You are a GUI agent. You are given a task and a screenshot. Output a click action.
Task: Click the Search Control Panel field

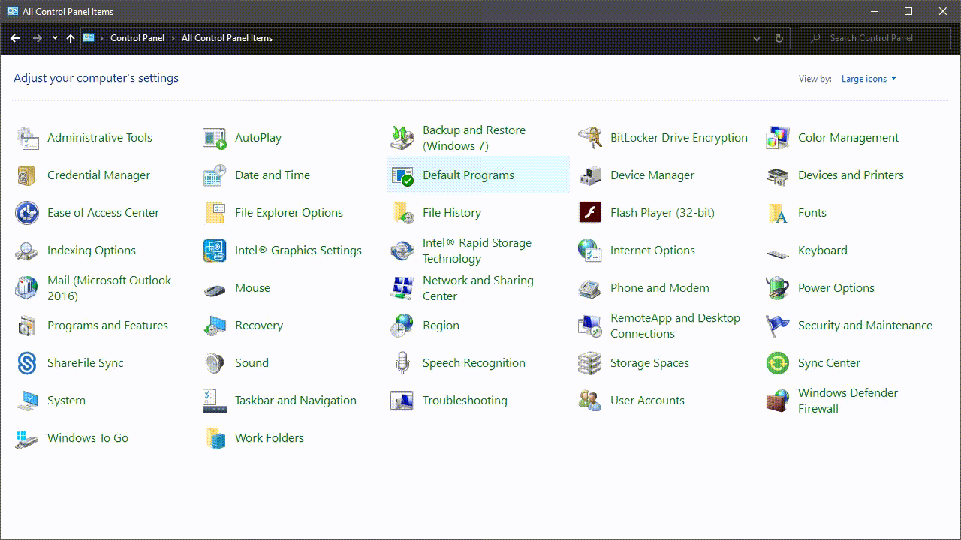[875, 38]
